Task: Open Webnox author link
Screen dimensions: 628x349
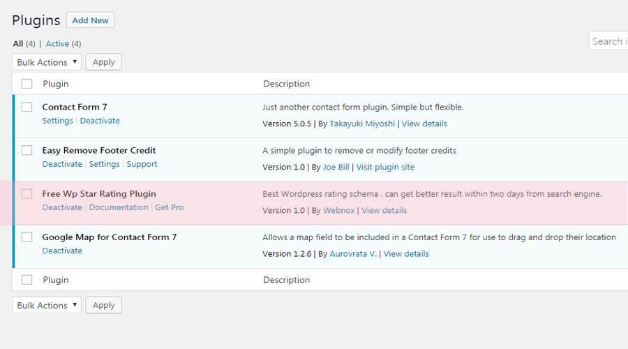Action: coord(339,210)
